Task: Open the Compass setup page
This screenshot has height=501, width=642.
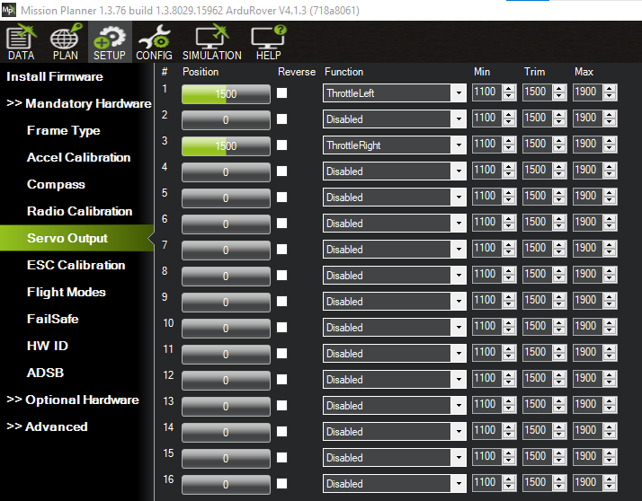Action: click(56, 184)
